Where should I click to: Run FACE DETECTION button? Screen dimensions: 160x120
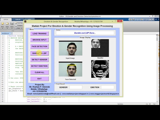pyautogui.click(x=39, y=46)
